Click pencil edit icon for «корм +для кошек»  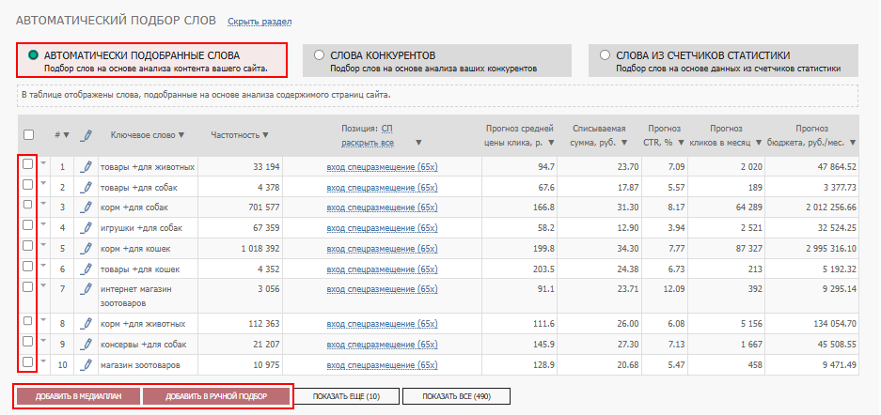(87, 249)
